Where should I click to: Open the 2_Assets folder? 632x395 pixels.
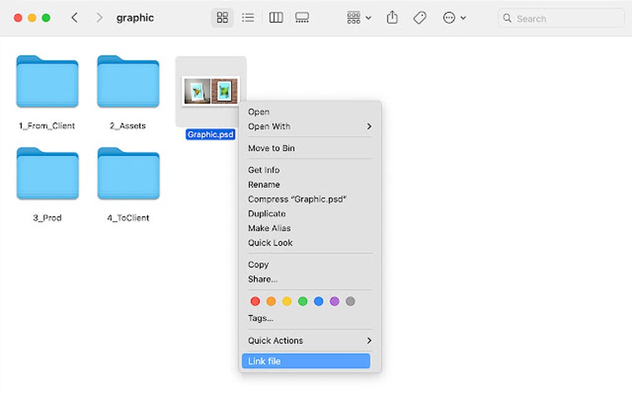point(128,81)
